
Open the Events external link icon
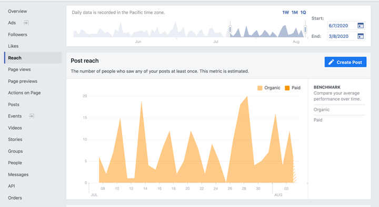[32, 116]
